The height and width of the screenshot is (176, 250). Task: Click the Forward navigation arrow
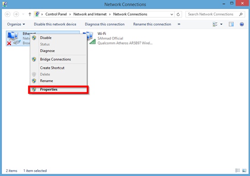(x=16, y=15)
